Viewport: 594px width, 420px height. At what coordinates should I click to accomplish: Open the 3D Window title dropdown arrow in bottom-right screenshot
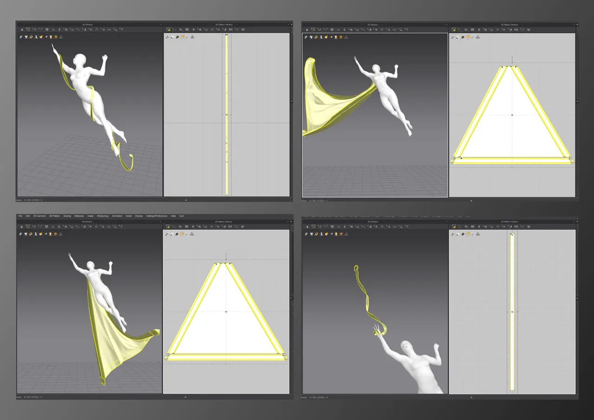(x=386, y=221)
